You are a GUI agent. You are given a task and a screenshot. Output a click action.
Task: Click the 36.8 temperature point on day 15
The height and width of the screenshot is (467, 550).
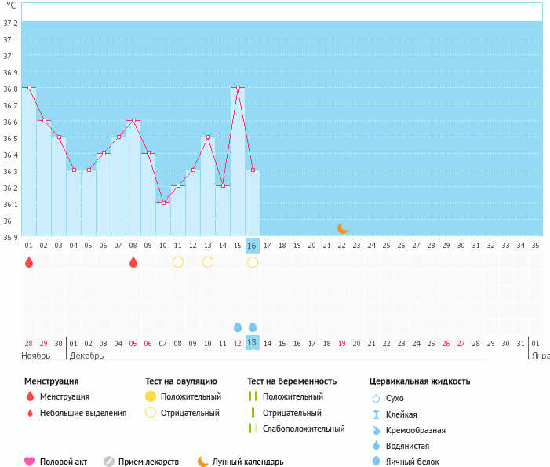point(238,87)
